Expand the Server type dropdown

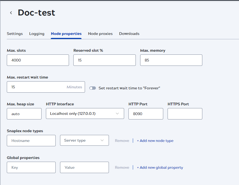point(84,140)
